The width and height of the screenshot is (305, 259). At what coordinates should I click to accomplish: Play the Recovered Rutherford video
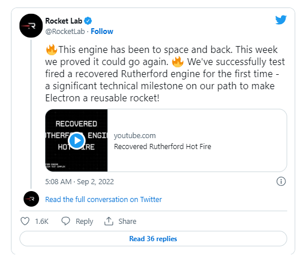click(76, 140)
